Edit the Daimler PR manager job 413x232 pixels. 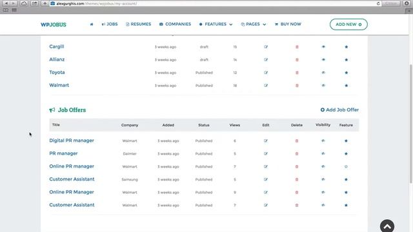265,153
